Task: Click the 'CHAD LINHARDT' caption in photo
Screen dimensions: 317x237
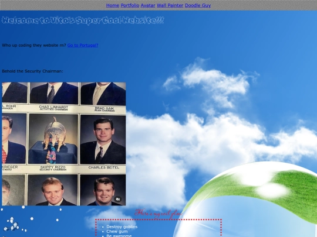Action: (53, 107)
